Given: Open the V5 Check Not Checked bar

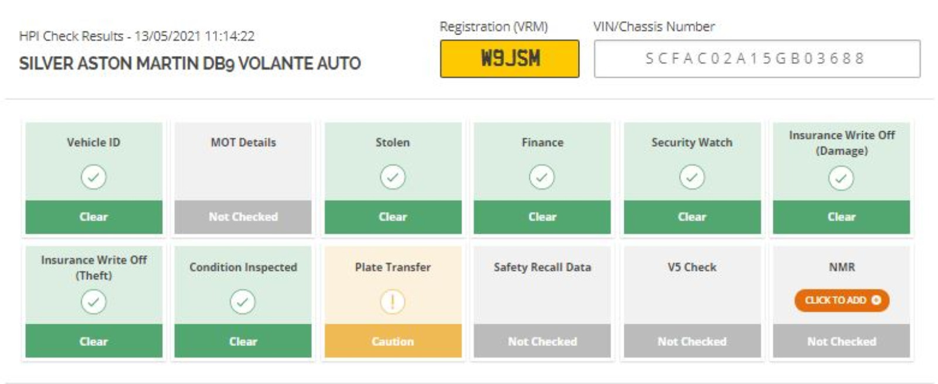Looking at the screenshot, I should pos(692,341).
